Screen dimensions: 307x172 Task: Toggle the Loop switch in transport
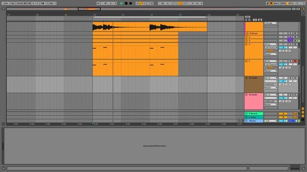tap(180, 3)
